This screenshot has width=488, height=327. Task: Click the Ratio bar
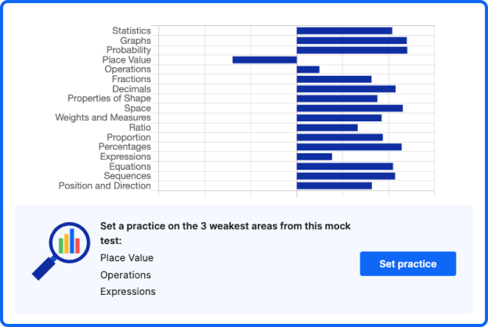[x=327, y=128]
